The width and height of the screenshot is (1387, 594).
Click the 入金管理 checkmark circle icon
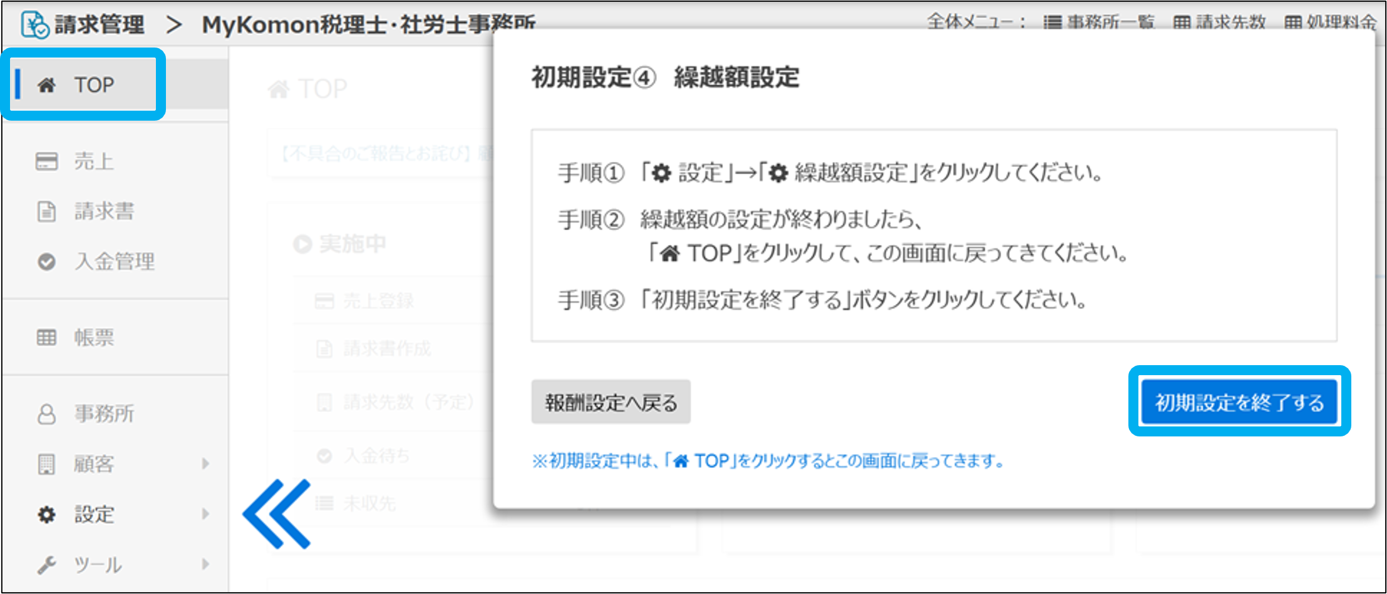tap(47, 261)
